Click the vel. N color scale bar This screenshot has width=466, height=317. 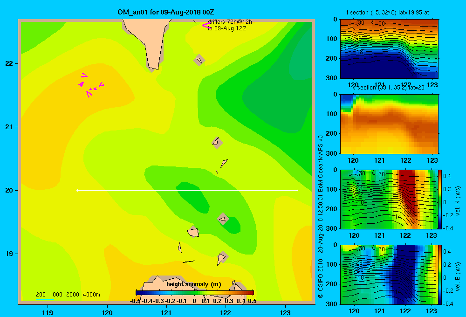pyautogui.click(x=440, y=199)
